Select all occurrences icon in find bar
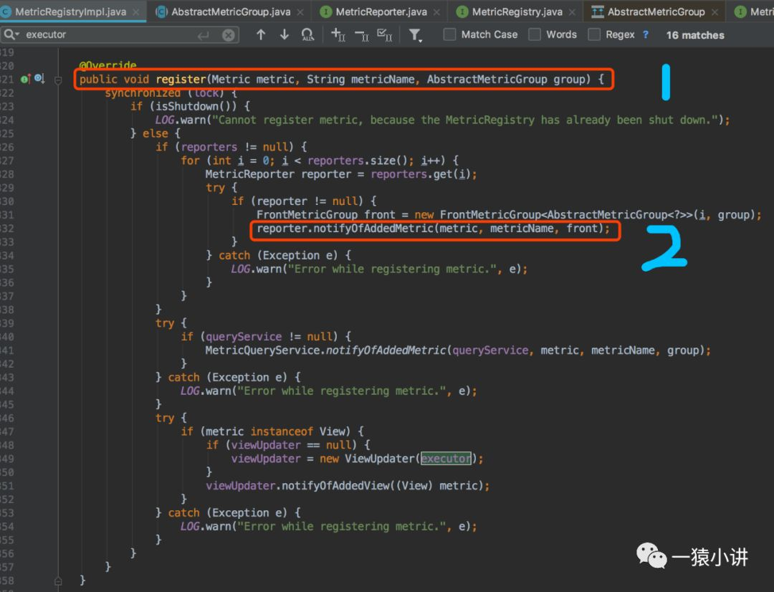This screenshot has height=592, width=774. click(x=384, y=34)
